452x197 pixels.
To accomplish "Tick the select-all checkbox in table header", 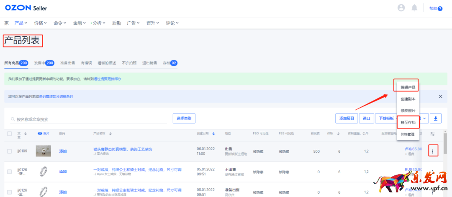I will tap(10, 134).
